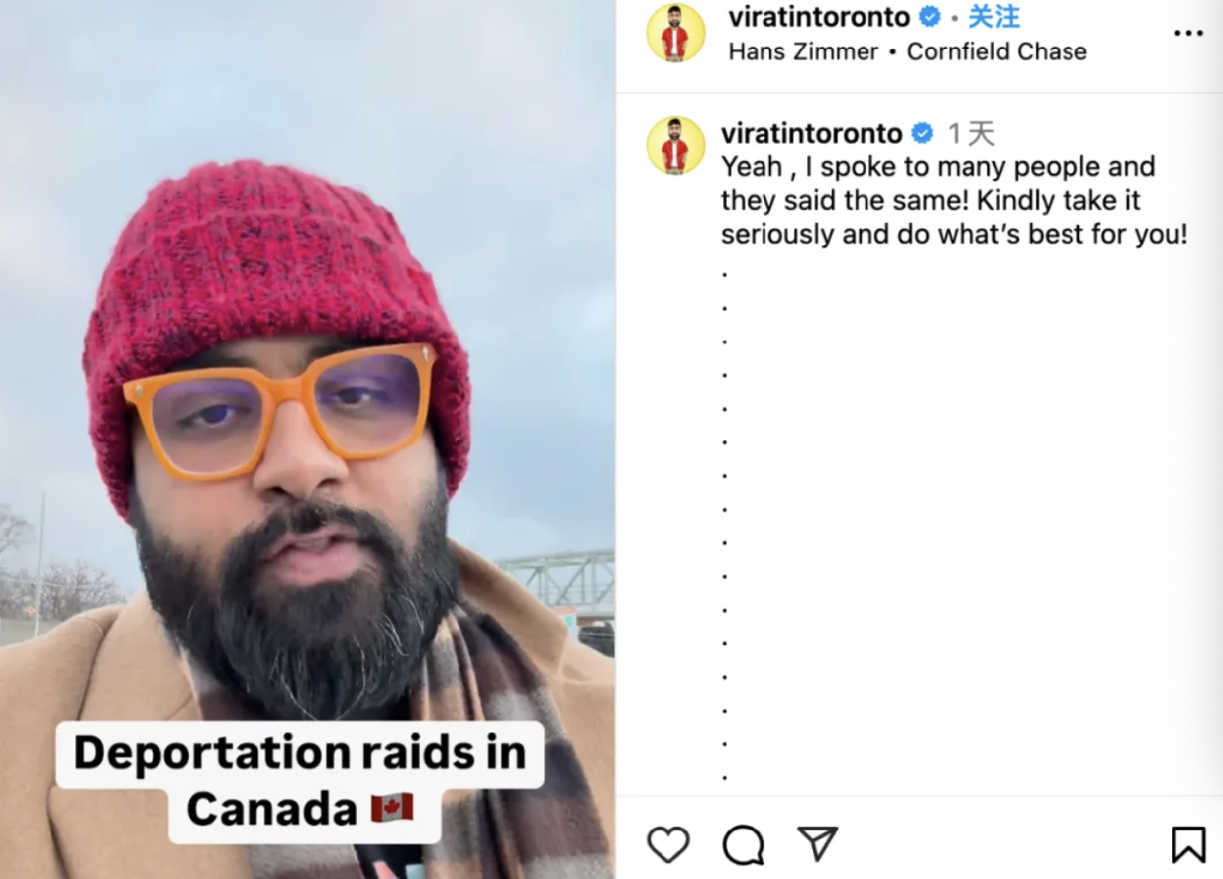
Task: Click the Canada flag emoji on video
Action: 392,809
